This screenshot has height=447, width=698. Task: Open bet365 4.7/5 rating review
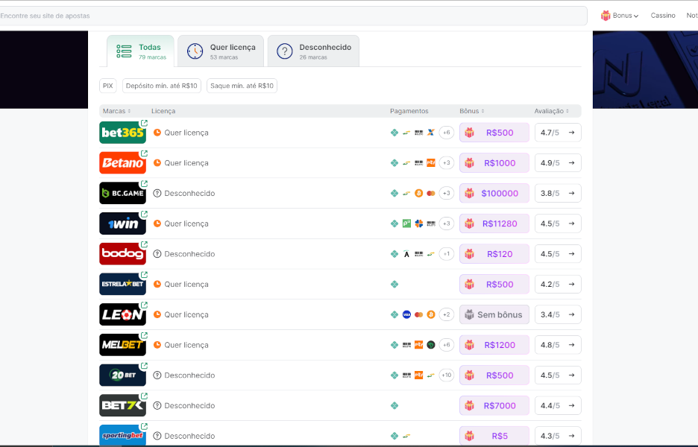coord(558,133)
